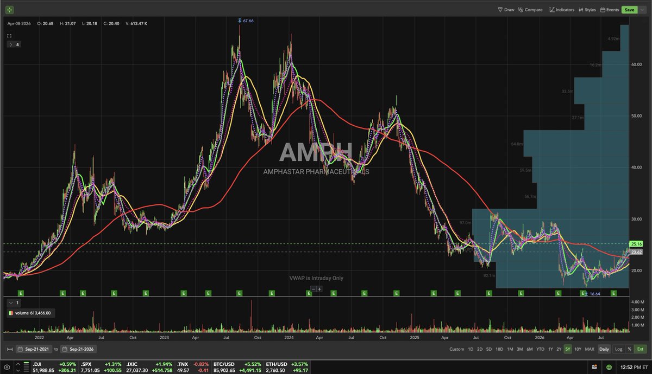Select the 10D time range
This screenshot has height=374, width=652.
coord(499,349)
